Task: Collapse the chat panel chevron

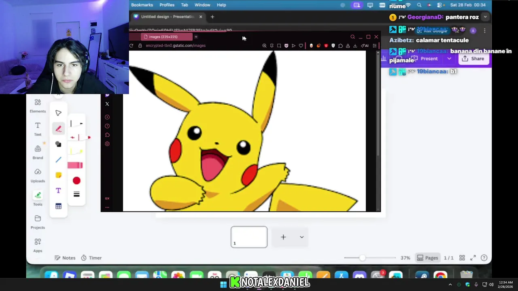Action: (485, 17)
